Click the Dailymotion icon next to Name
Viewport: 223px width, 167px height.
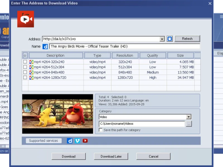click(45, 46)
